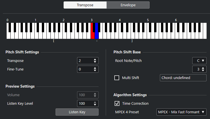210x119 pixels.
Task: Increase the Transpose value with up arrow
Action: (95, 59)
